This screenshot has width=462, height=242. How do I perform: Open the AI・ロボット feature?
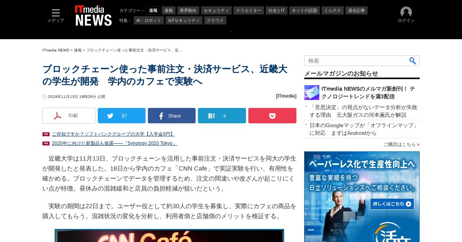(x=149, y=20)
